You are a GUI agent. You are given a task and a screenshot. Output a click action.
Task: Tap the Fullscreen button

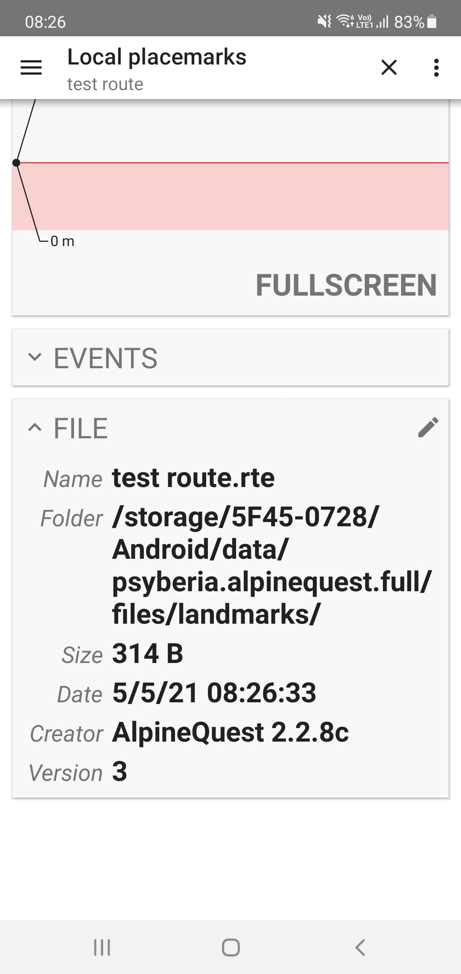pyautogui.click(x=346, y=285)
